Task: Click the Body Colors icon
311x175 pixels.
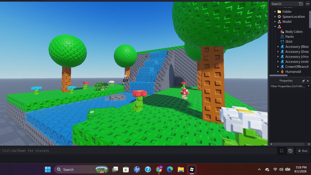Action: pyautogui.click(x=282, y=32)
